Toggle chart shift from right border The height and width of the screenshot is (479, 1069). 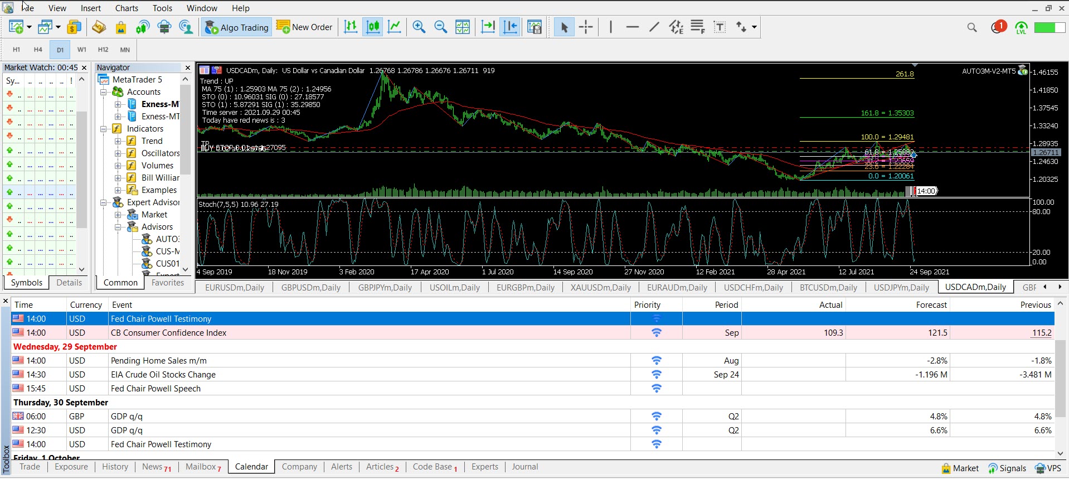tap(510, 27)
